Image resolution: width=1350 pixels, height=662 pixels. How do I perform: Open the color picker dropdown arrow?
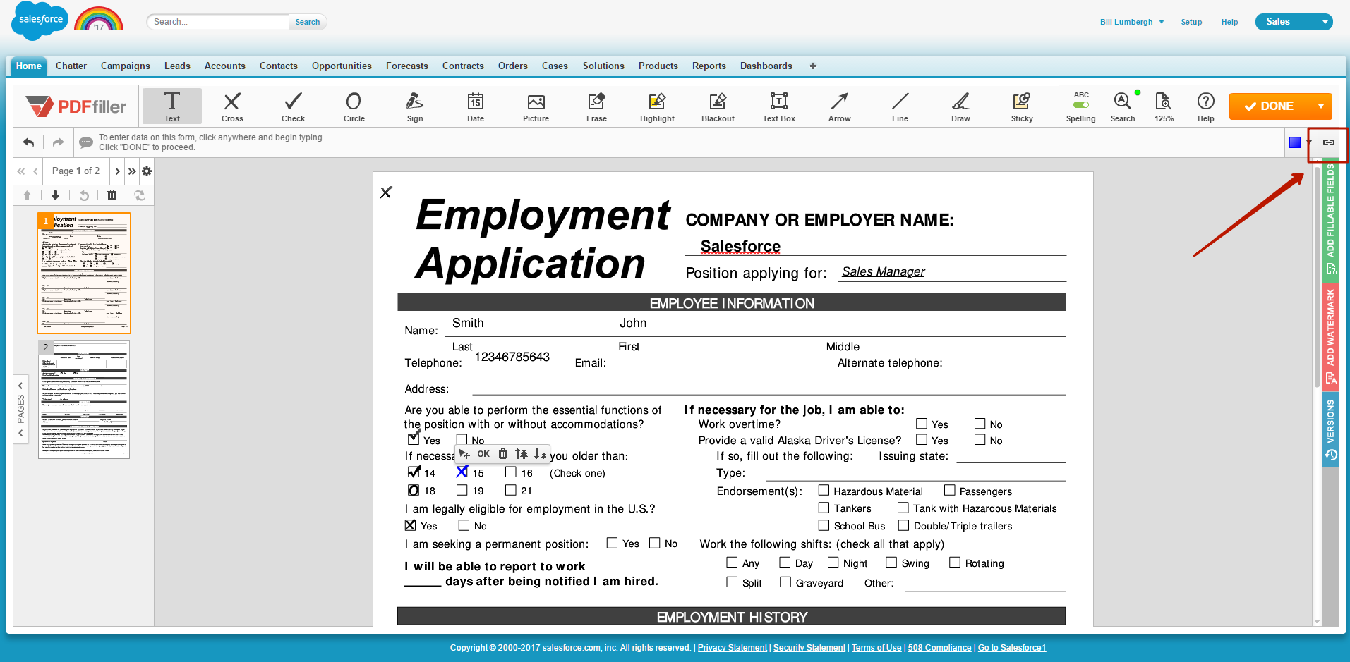point(1309,142)
